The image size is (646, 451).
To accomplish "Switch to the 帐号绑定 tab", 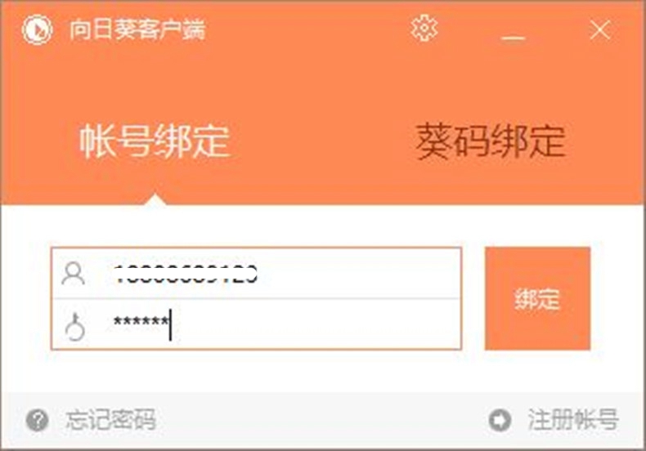I will (x=154, y=141).
